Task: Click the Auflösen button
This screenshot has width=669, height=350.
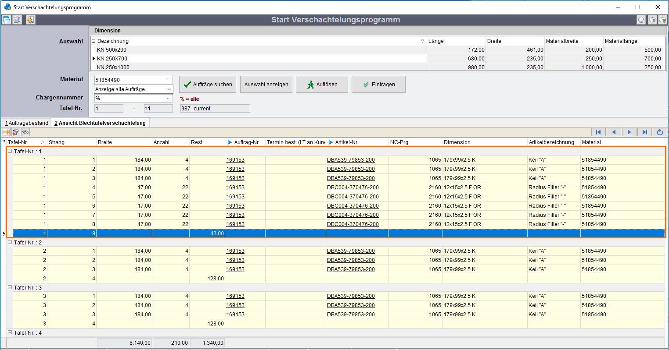Action: (x=322, y=85)
